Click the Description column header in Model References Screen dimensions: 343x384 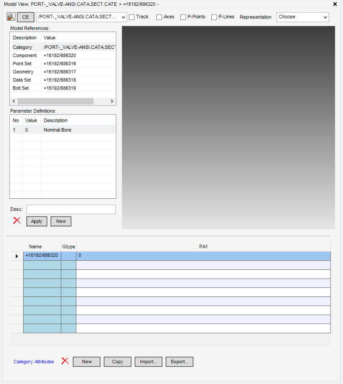click(25, 38)
